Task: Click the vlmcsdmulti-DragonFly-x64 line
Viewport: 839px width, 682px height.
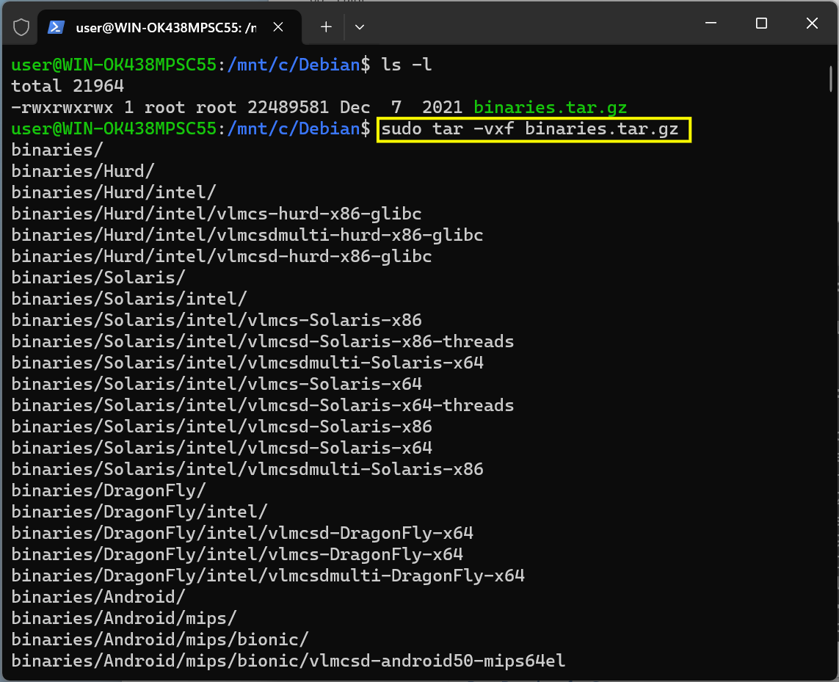Action: (x=268, y=576)
